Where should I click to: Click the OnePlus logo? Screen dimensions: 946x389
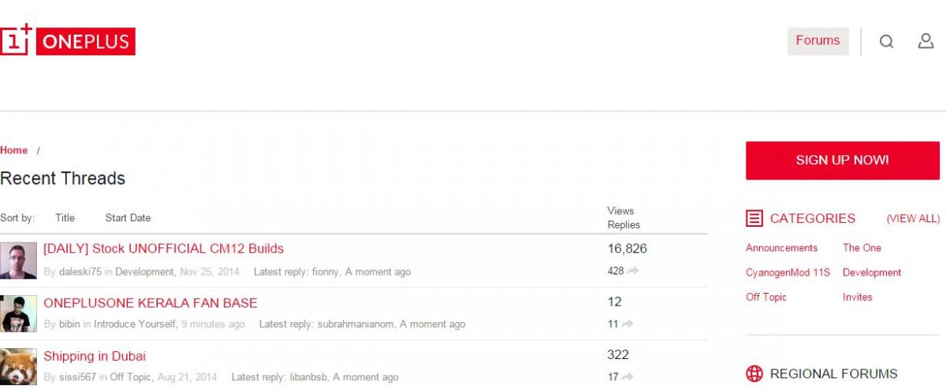[x=68, y=41]
